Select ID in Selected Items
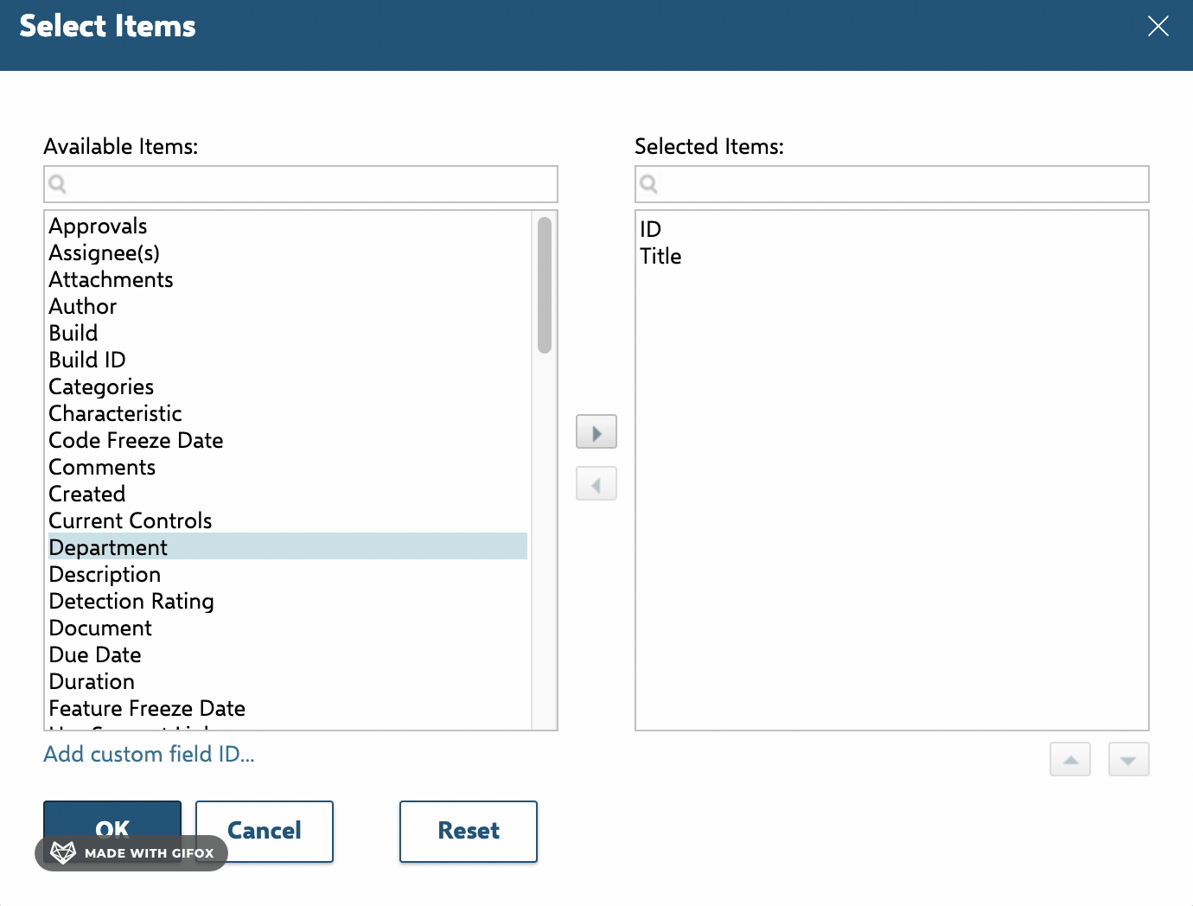 tap(892, 229)
